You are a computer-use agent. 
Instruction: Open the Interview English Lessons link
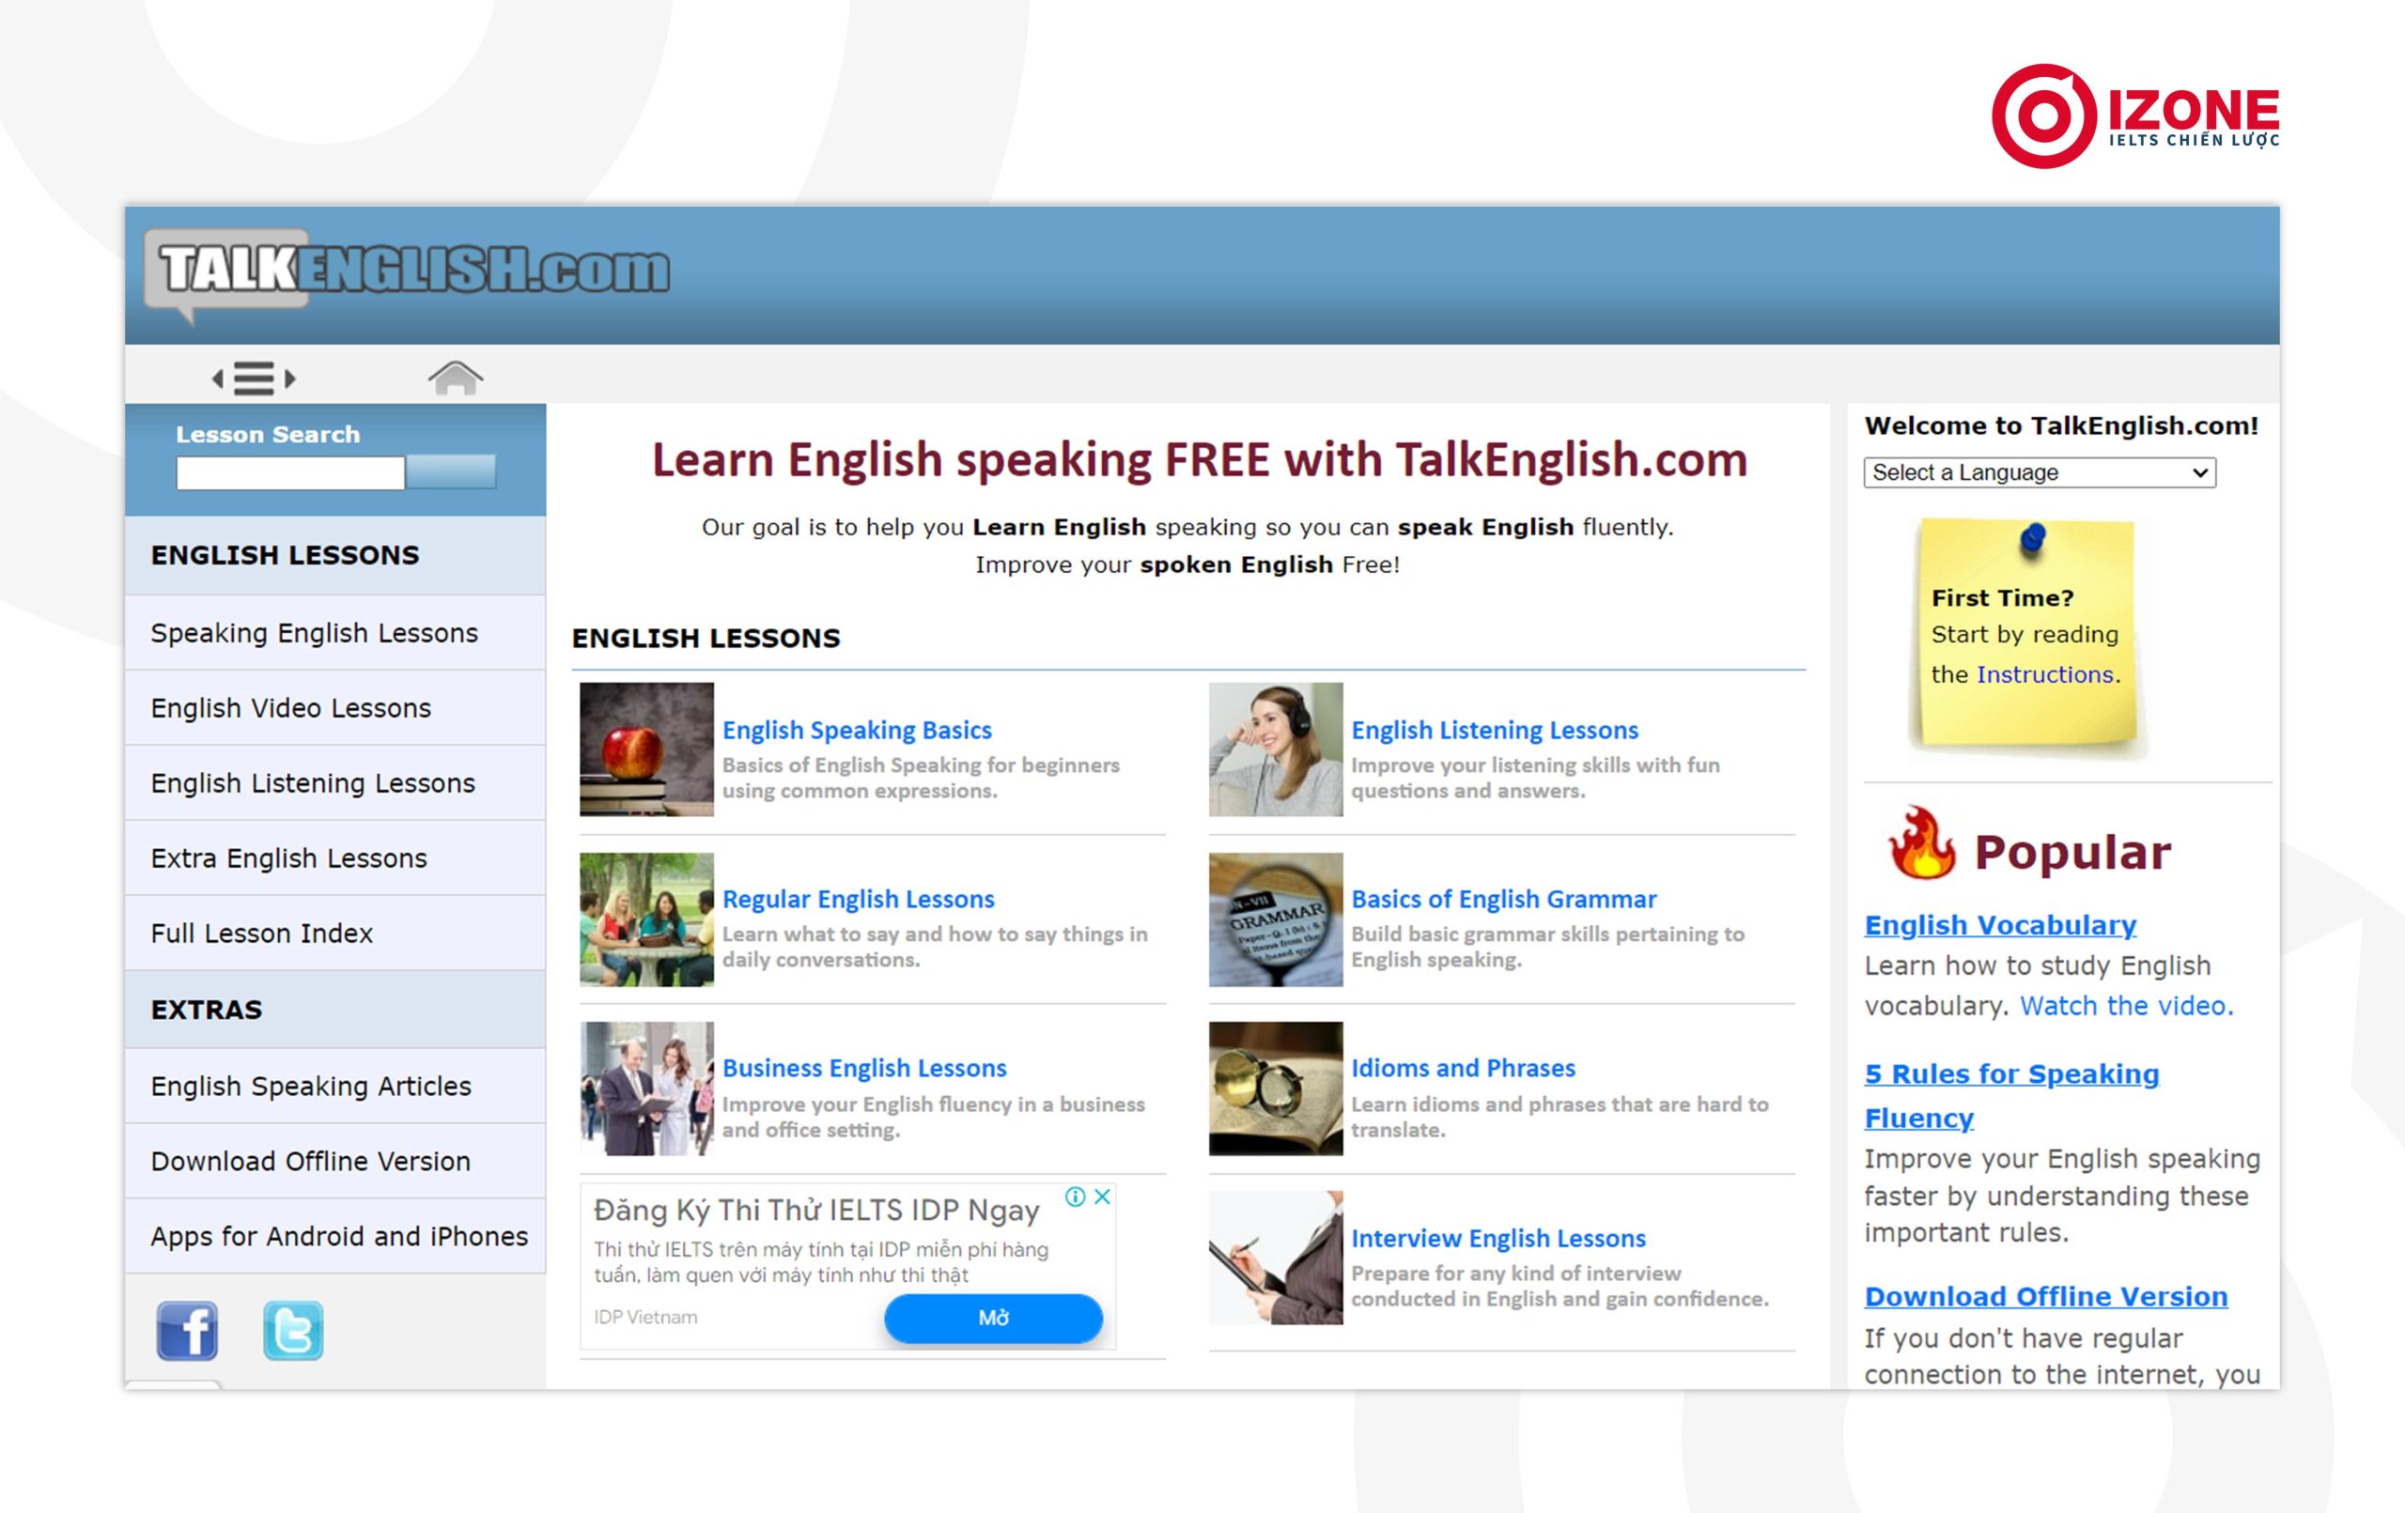pos(1498,1238)
